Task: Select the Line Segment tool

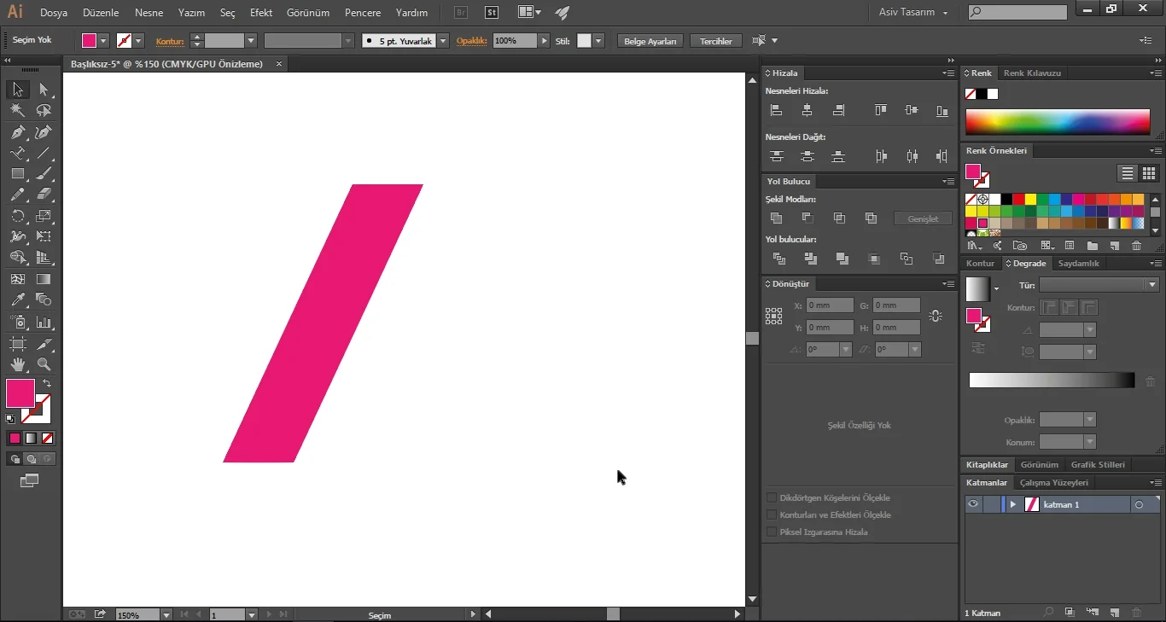Action: coord(44,153)
